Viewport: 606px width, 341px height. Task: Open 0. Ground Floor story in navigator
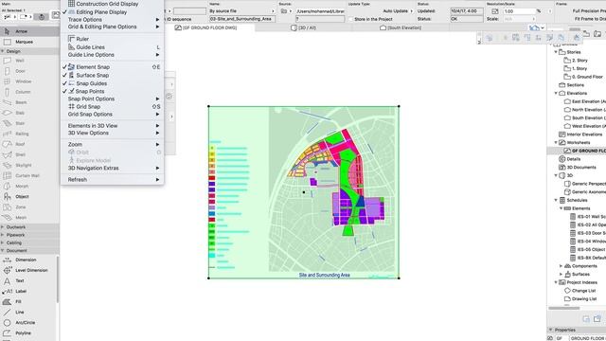pos(583,77)
